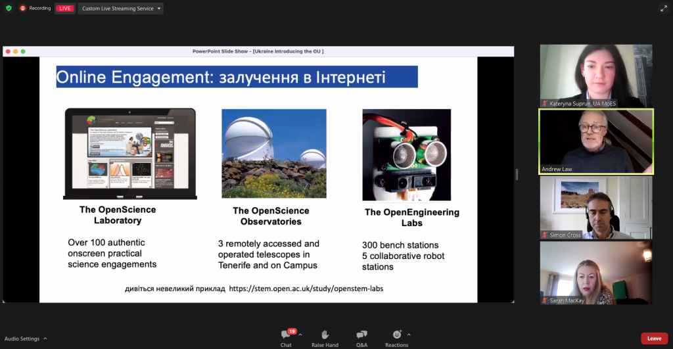The width and height of the screenshot is (673, 349).
Task: Click the green encryption shield icon
Action: click(x=9, y=8)
